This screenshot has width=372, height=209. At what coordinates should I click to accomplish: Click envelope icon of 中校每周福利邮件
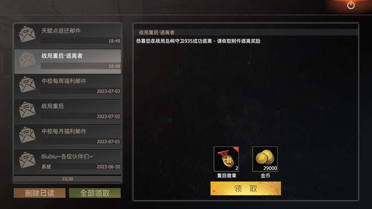pyautogui.click(x=27, y=85)
